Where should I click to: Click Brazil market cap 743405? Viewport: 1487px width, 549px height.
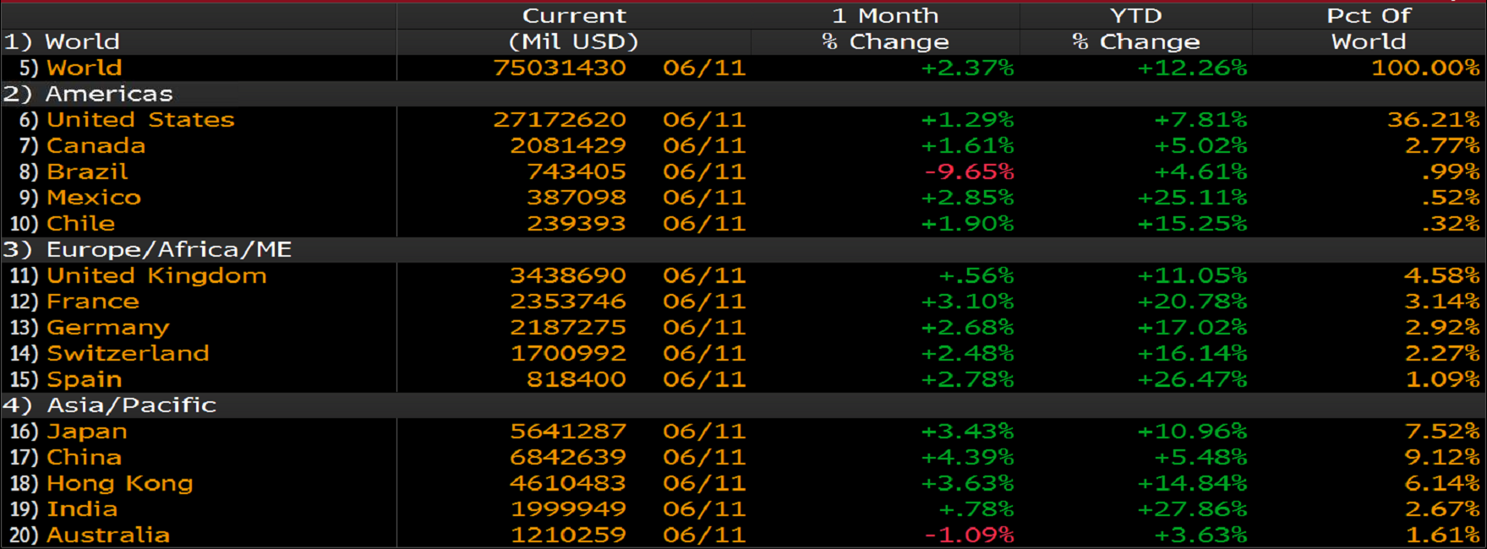[x=577, y=171]
